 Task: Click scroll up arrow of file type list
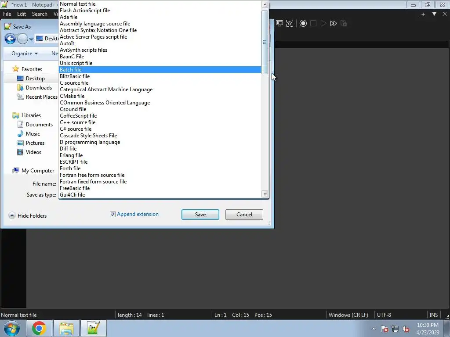click(x=265, y=4)
